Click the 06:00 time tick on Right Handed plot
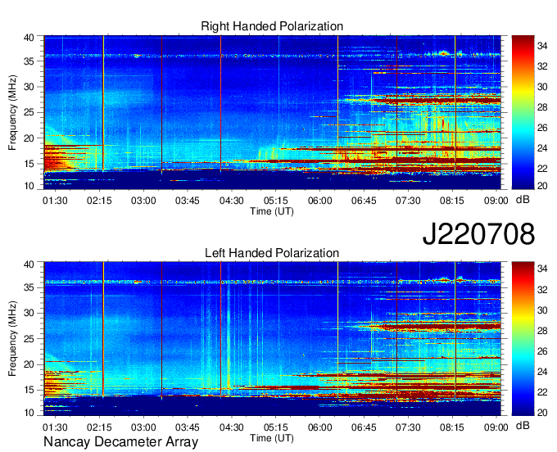 pyautogui.click(x=319, y=201)
